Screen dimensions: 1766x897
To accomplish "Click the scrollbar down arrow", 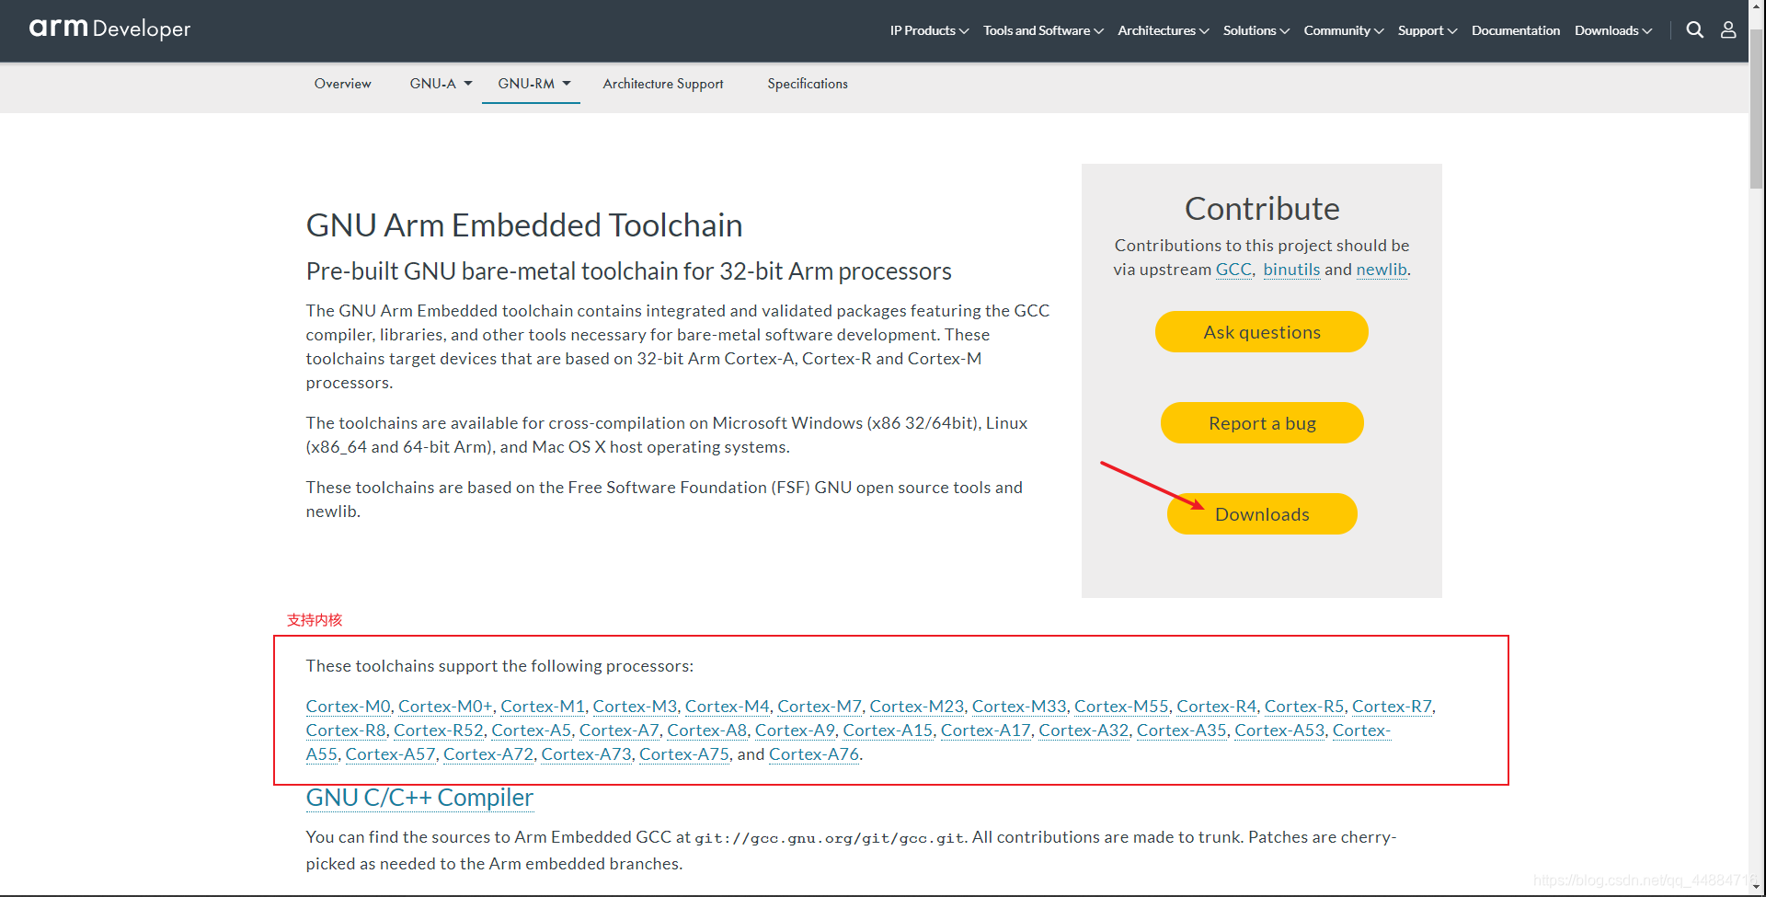I will tap(1757, 888).
